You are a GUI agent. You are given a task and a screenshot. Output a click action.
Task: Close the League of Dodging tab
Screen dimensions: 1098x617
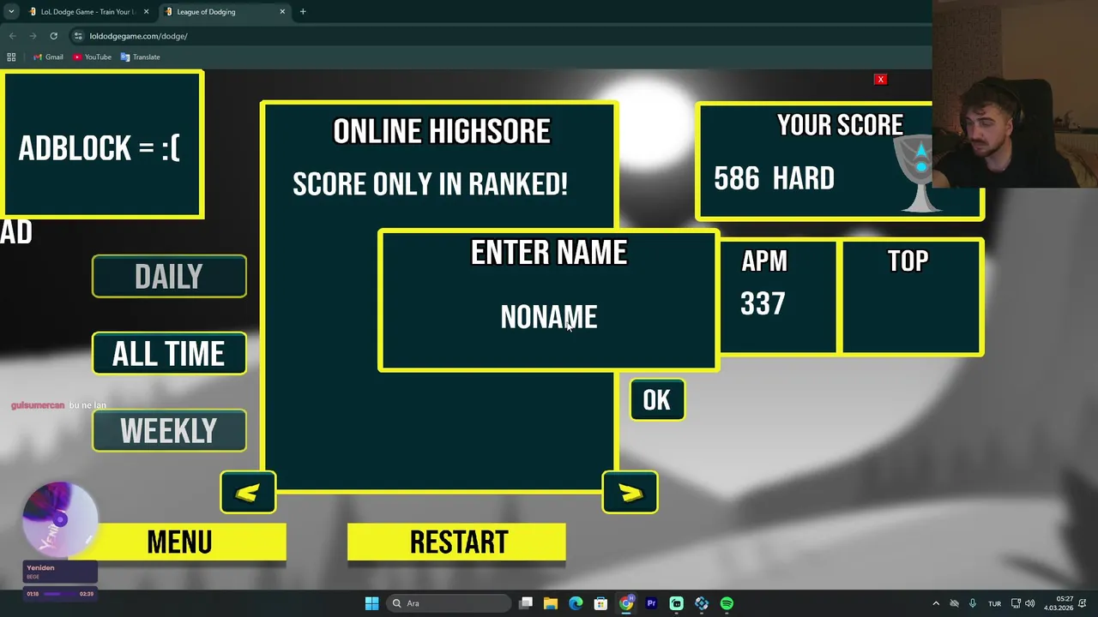(x=283, y=12)
